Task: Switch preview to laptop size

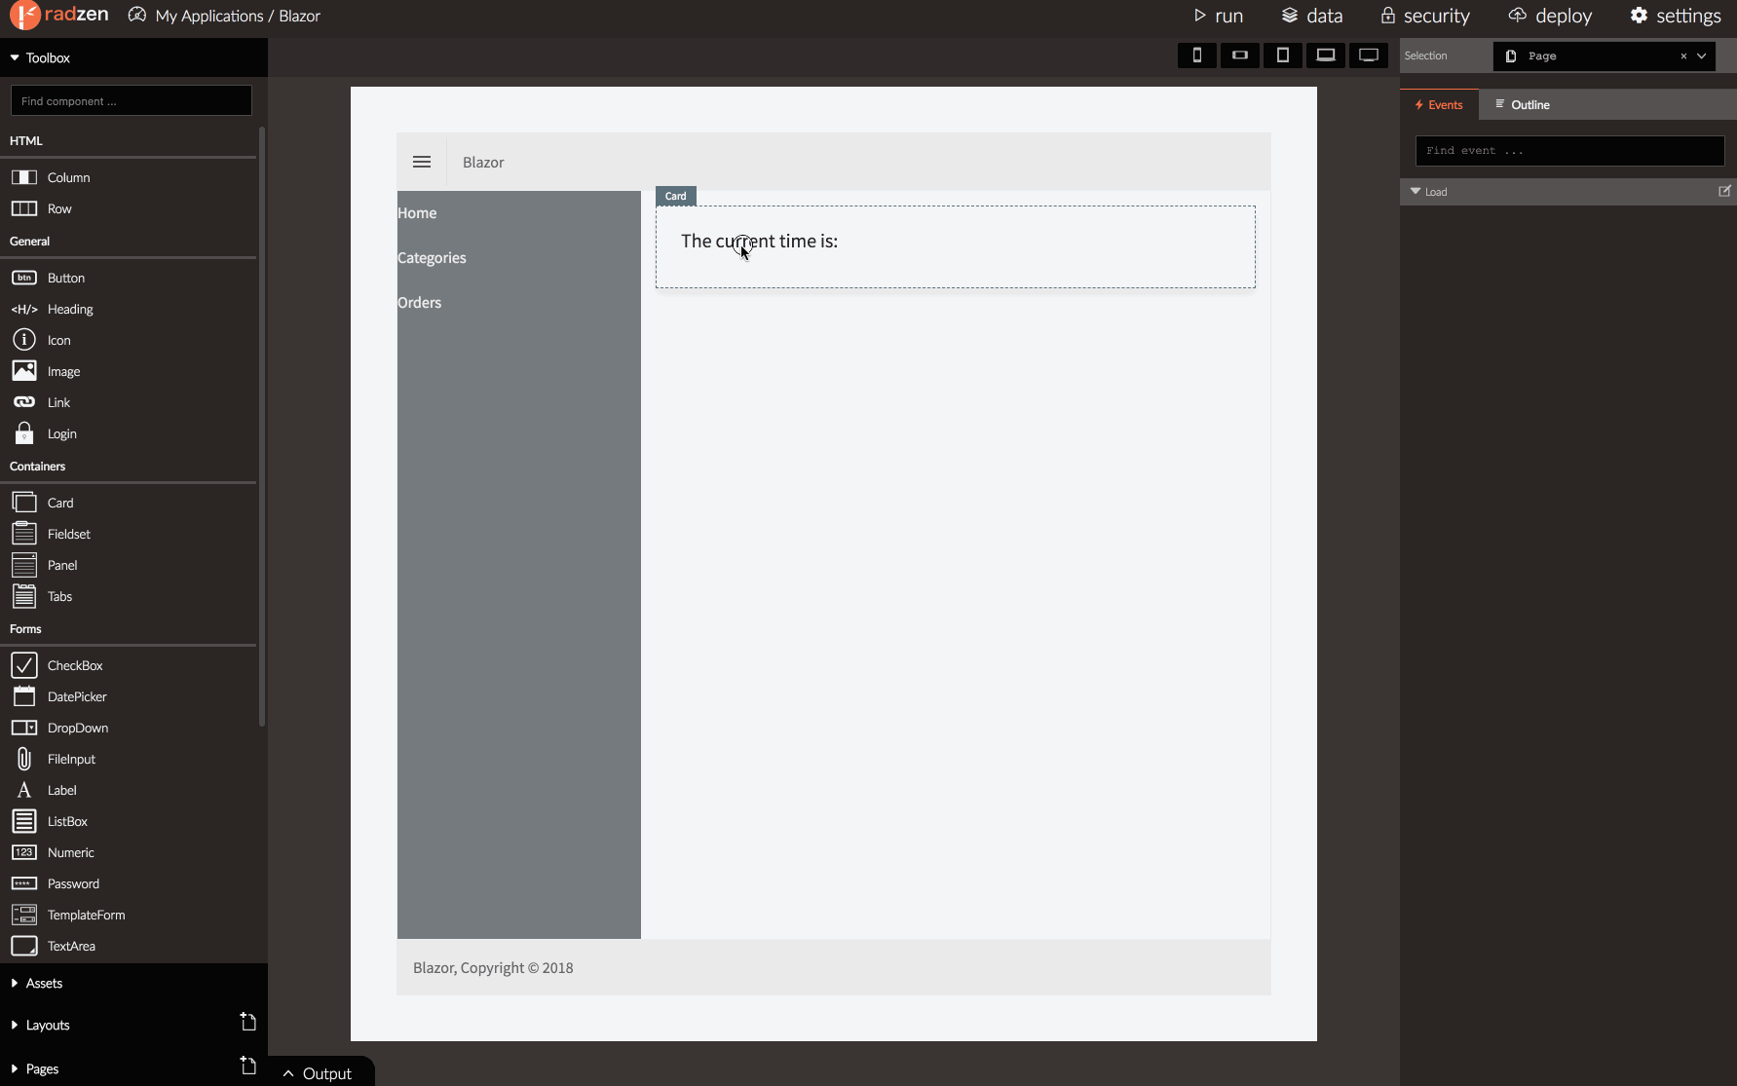Action: pyautogui.click(x=1326, y=56)
